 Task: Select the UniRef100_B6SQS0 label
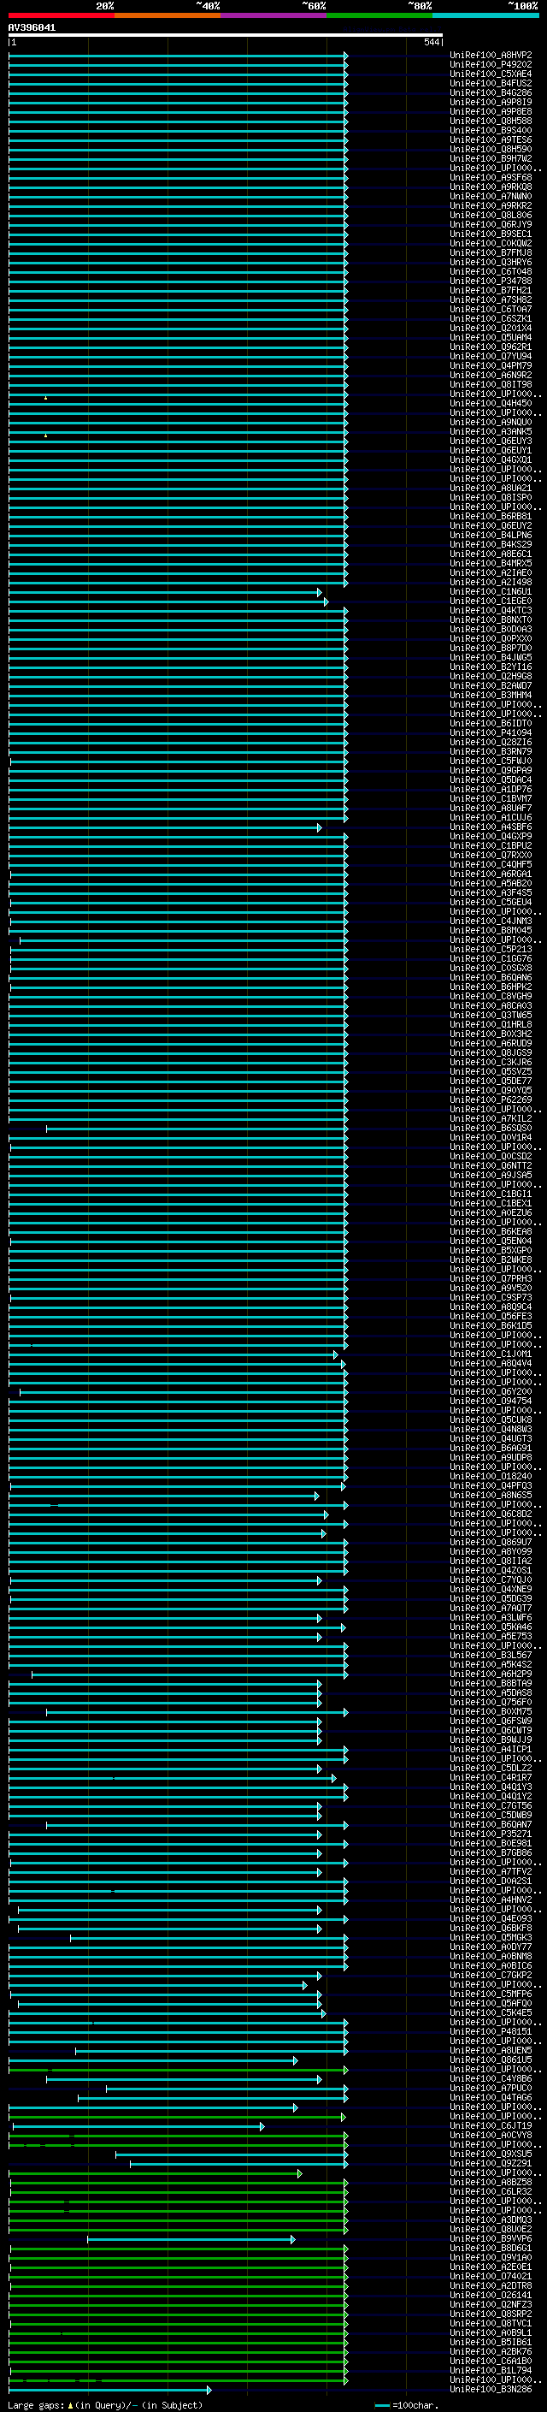pos(491,1129)
